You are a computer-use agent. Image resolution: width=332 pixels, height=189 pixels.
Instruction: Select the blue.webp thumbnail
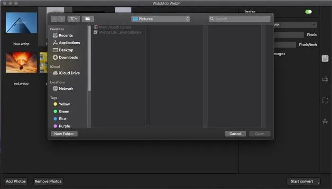(x=21, y=23)
